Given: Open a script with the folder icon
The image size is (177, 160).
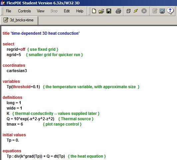Looking at the screenshot, I should point(101,11).
